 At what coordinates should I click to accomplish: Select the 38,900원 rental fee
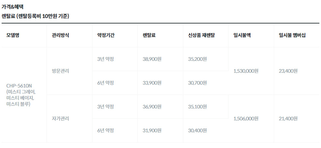[x=152, y=59]
